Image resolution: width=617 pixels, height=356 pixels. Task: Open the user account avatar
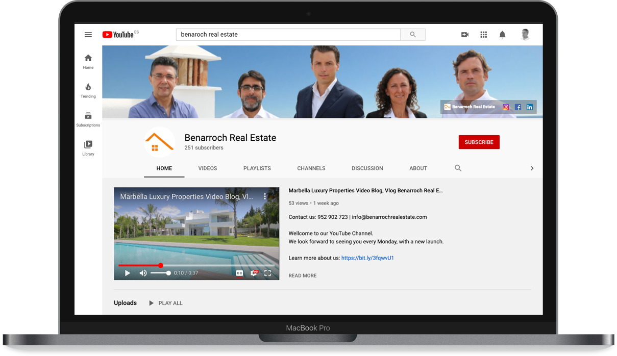tap(525, 35)
